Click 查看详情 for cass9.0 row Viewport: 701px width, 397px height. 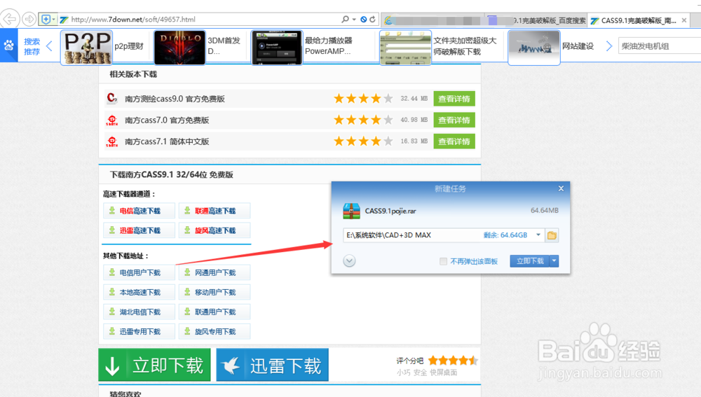454,99
